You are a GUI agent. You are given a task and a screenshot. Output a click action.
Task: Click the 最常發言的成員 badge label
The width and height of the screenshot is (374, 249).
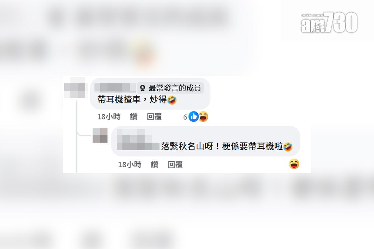(x=175, y=88)
